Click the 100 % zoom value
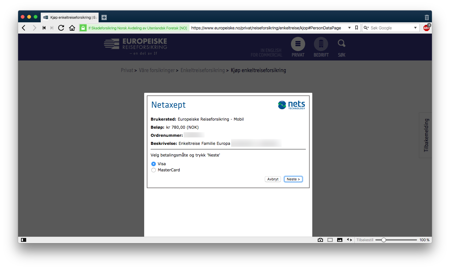Viewport: 450px width, 269px height. point(424,240)
